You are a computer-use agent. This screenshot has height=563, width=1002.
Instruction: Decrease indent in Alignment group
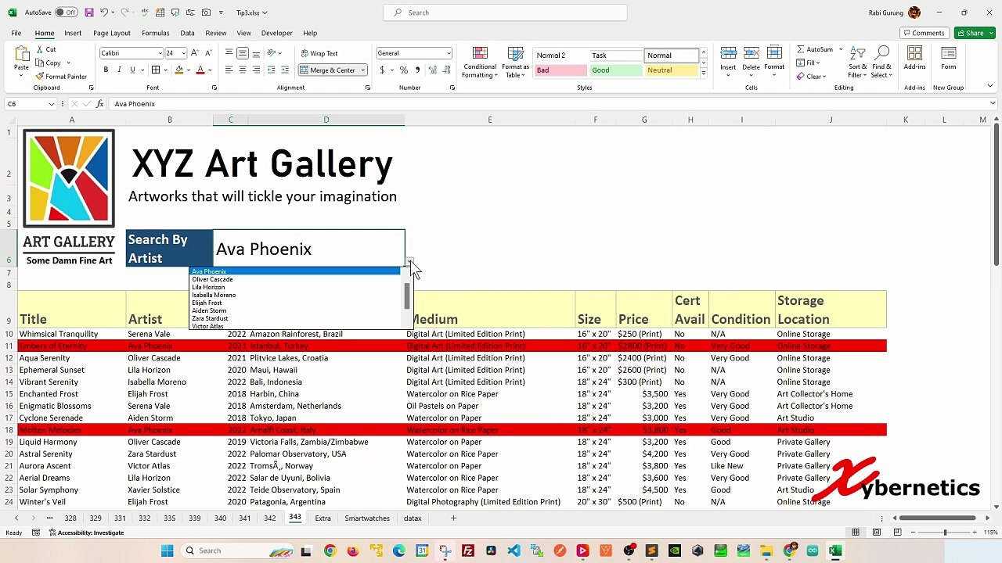(x=272, y=70)
